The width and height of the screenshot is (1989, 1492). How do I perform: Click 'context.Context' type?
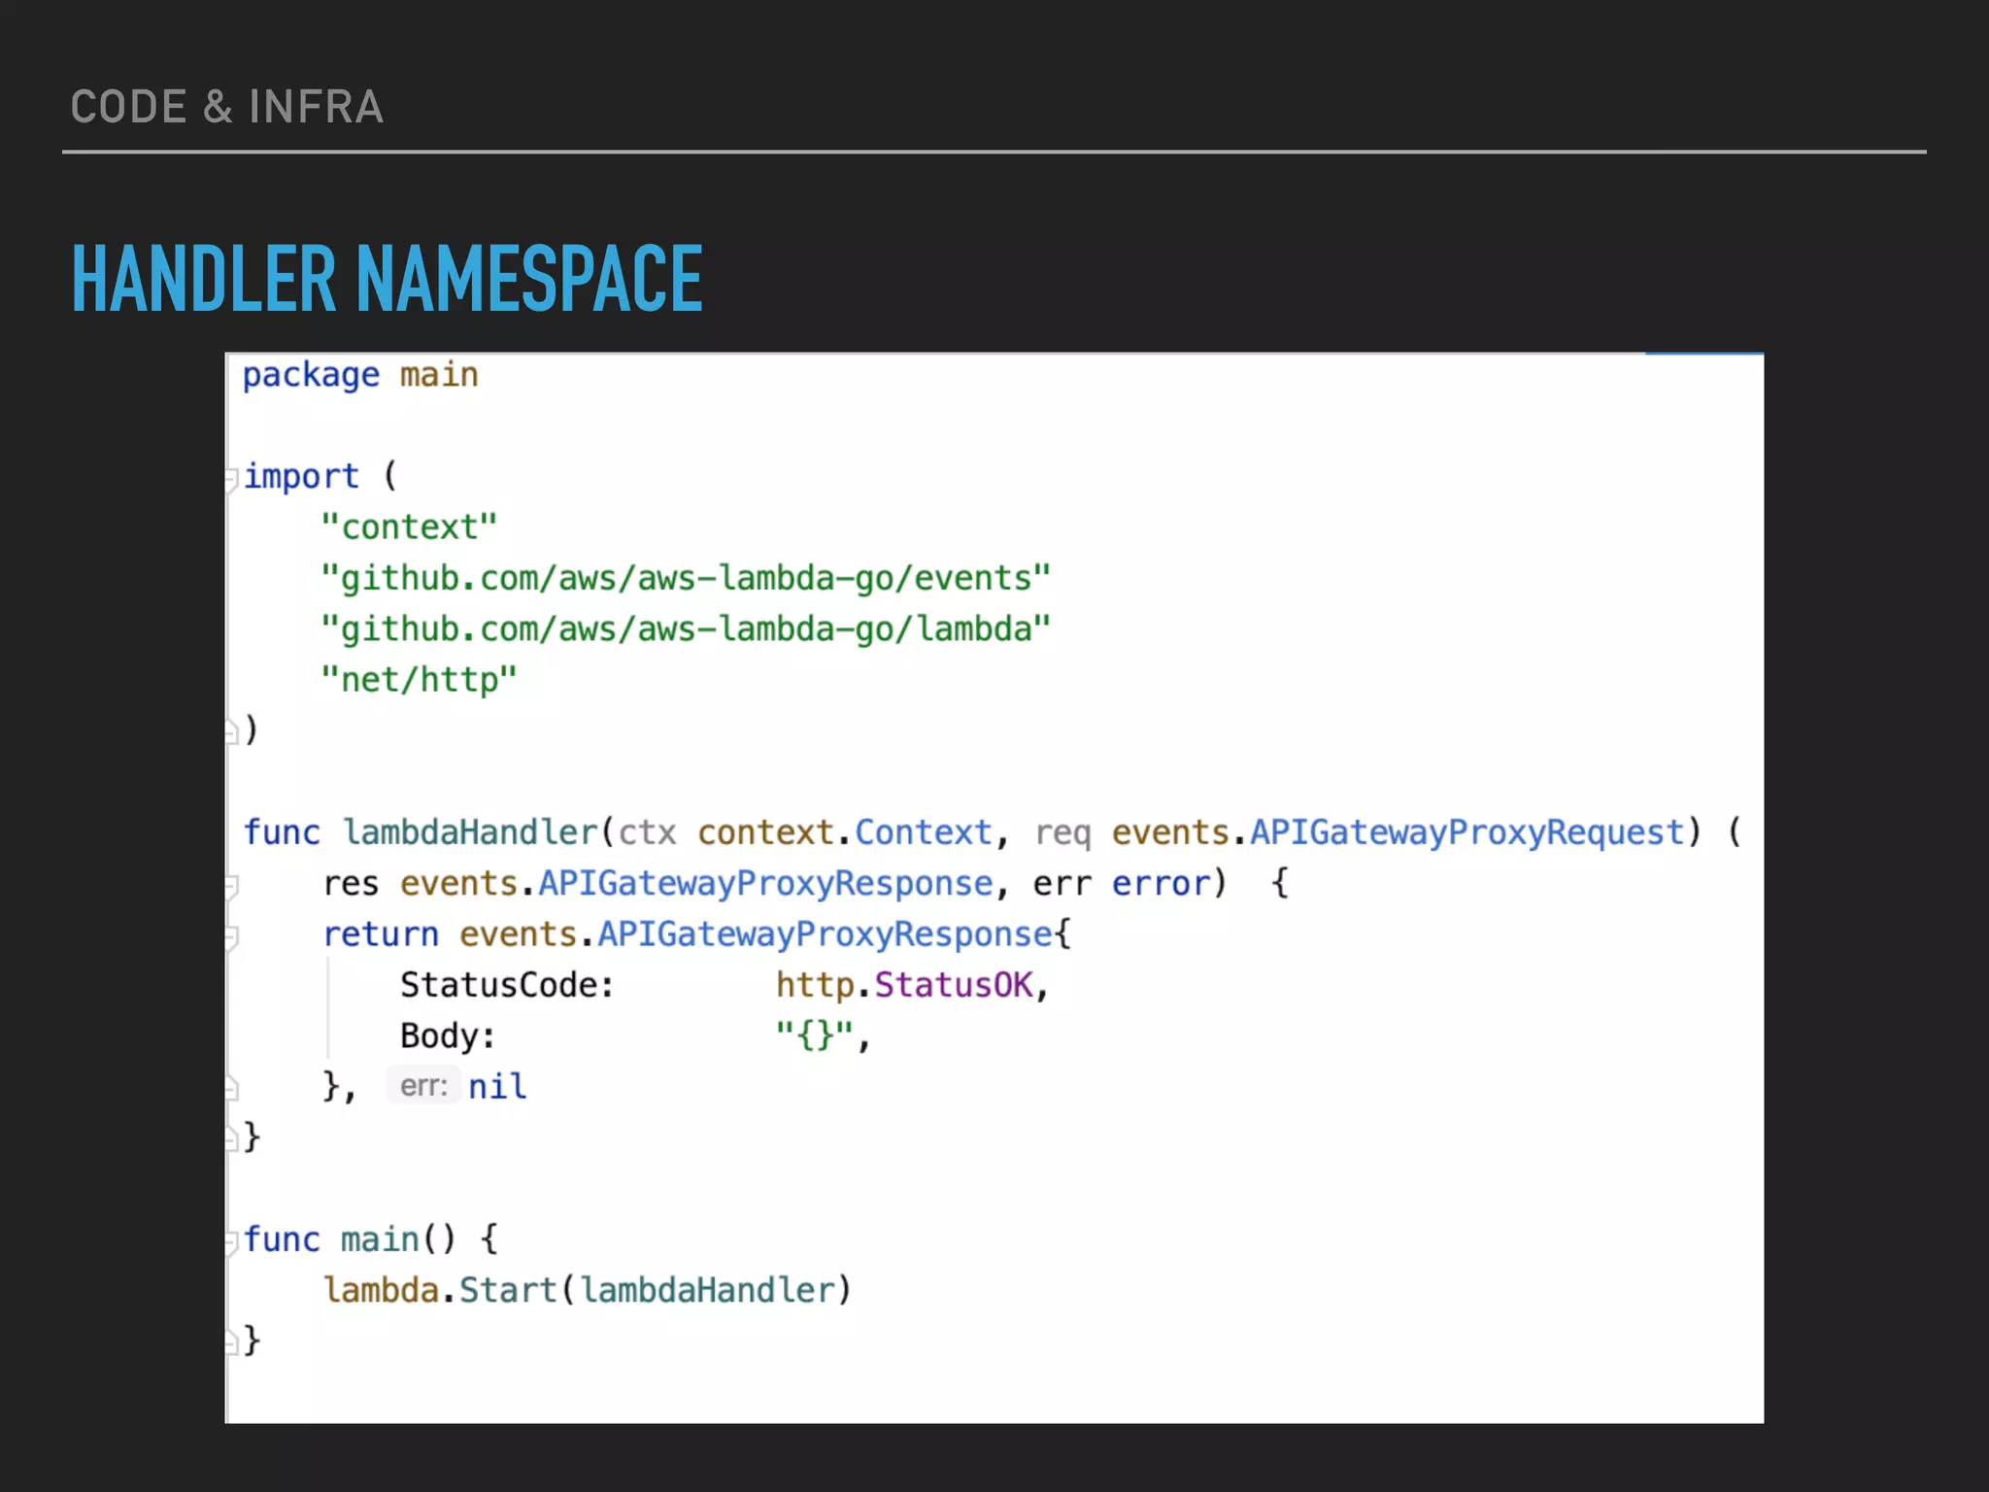tap(845, 832)
